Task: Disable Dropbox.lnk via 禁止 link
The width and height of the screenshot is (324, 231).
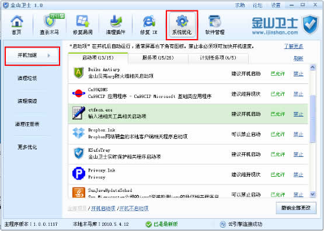Action: [298, 134]
